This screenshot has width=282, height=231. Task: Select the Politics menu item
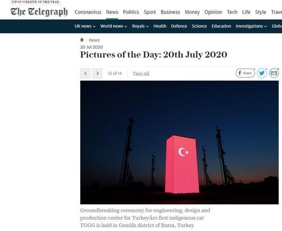tap(131, 12)
